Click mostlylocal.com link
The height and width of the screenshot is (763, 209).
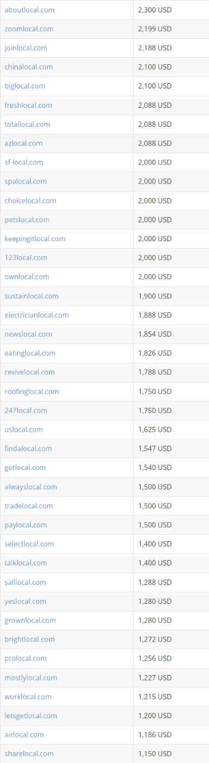click(x=31, y=678)
